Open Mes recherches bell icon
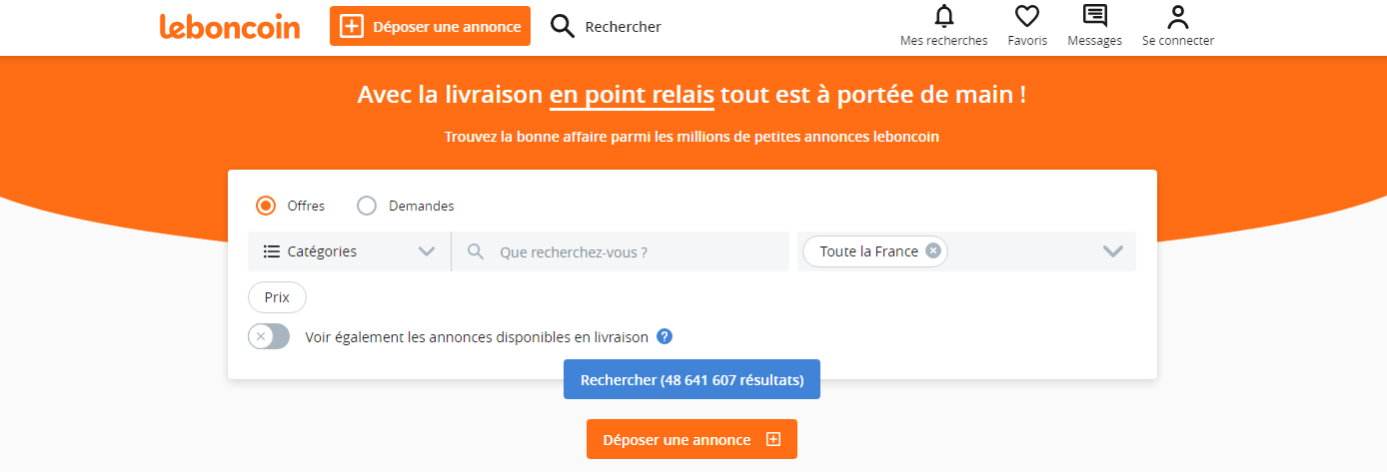 coord(943,16)
